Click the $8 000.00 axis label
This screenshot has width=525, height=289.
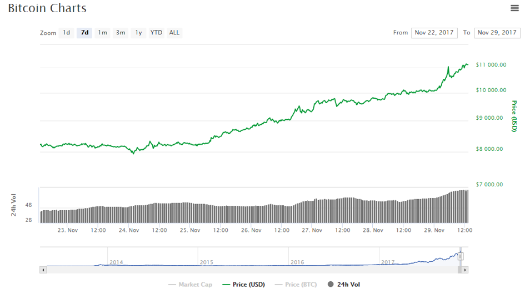click(x=489, y=149)
